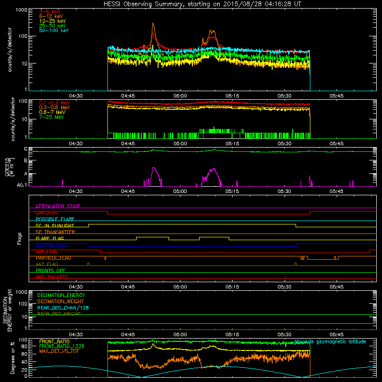Select the FLARE_FLAG label
Image resolution: width=382 pixels, height=382 pixels.
[50, 238]
